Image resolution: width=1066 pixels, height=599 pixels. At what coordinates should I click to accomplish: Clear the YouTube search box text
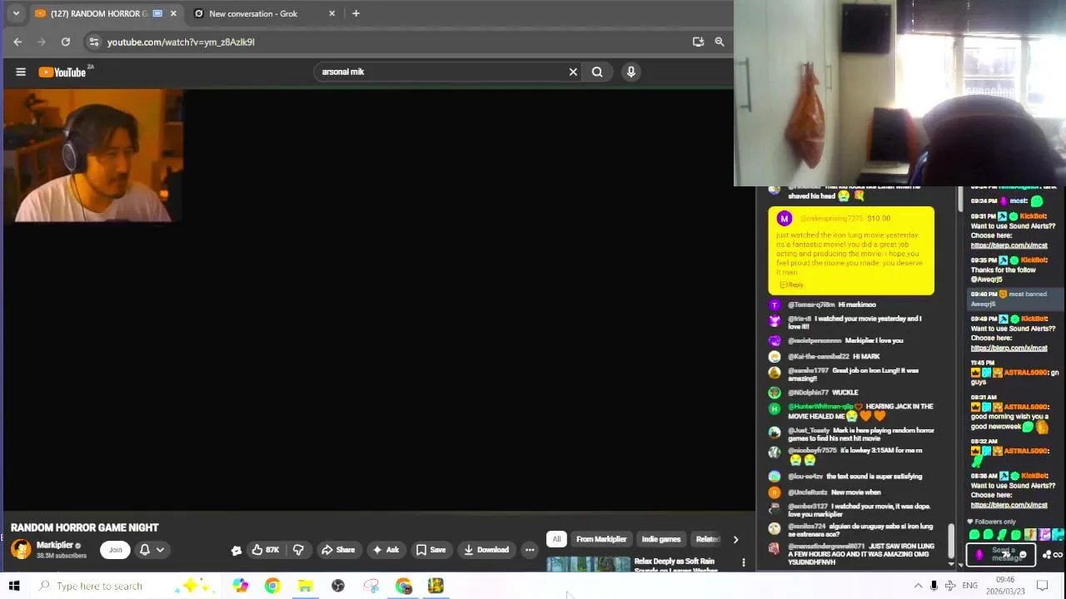coord(573,72)
